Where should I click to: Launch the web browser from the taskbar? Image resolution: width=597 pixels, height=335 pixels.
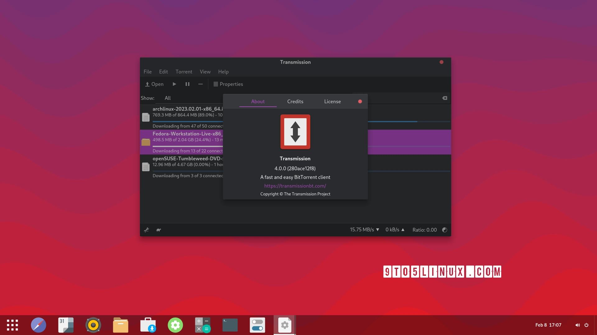[x=38, y=325]
